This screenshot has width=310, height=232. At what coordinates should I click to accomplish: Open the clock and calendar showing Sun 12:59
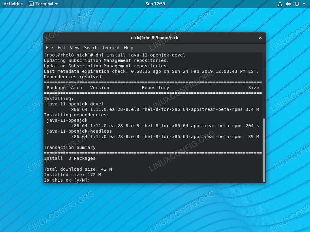point(155,4)
